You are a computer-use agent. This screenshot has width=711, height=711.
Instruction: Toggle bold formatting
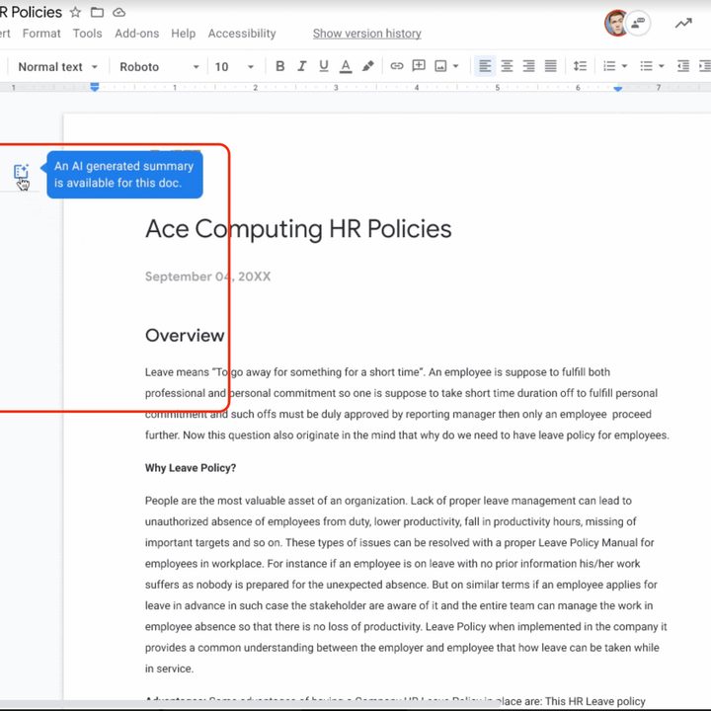click(279, 67)
